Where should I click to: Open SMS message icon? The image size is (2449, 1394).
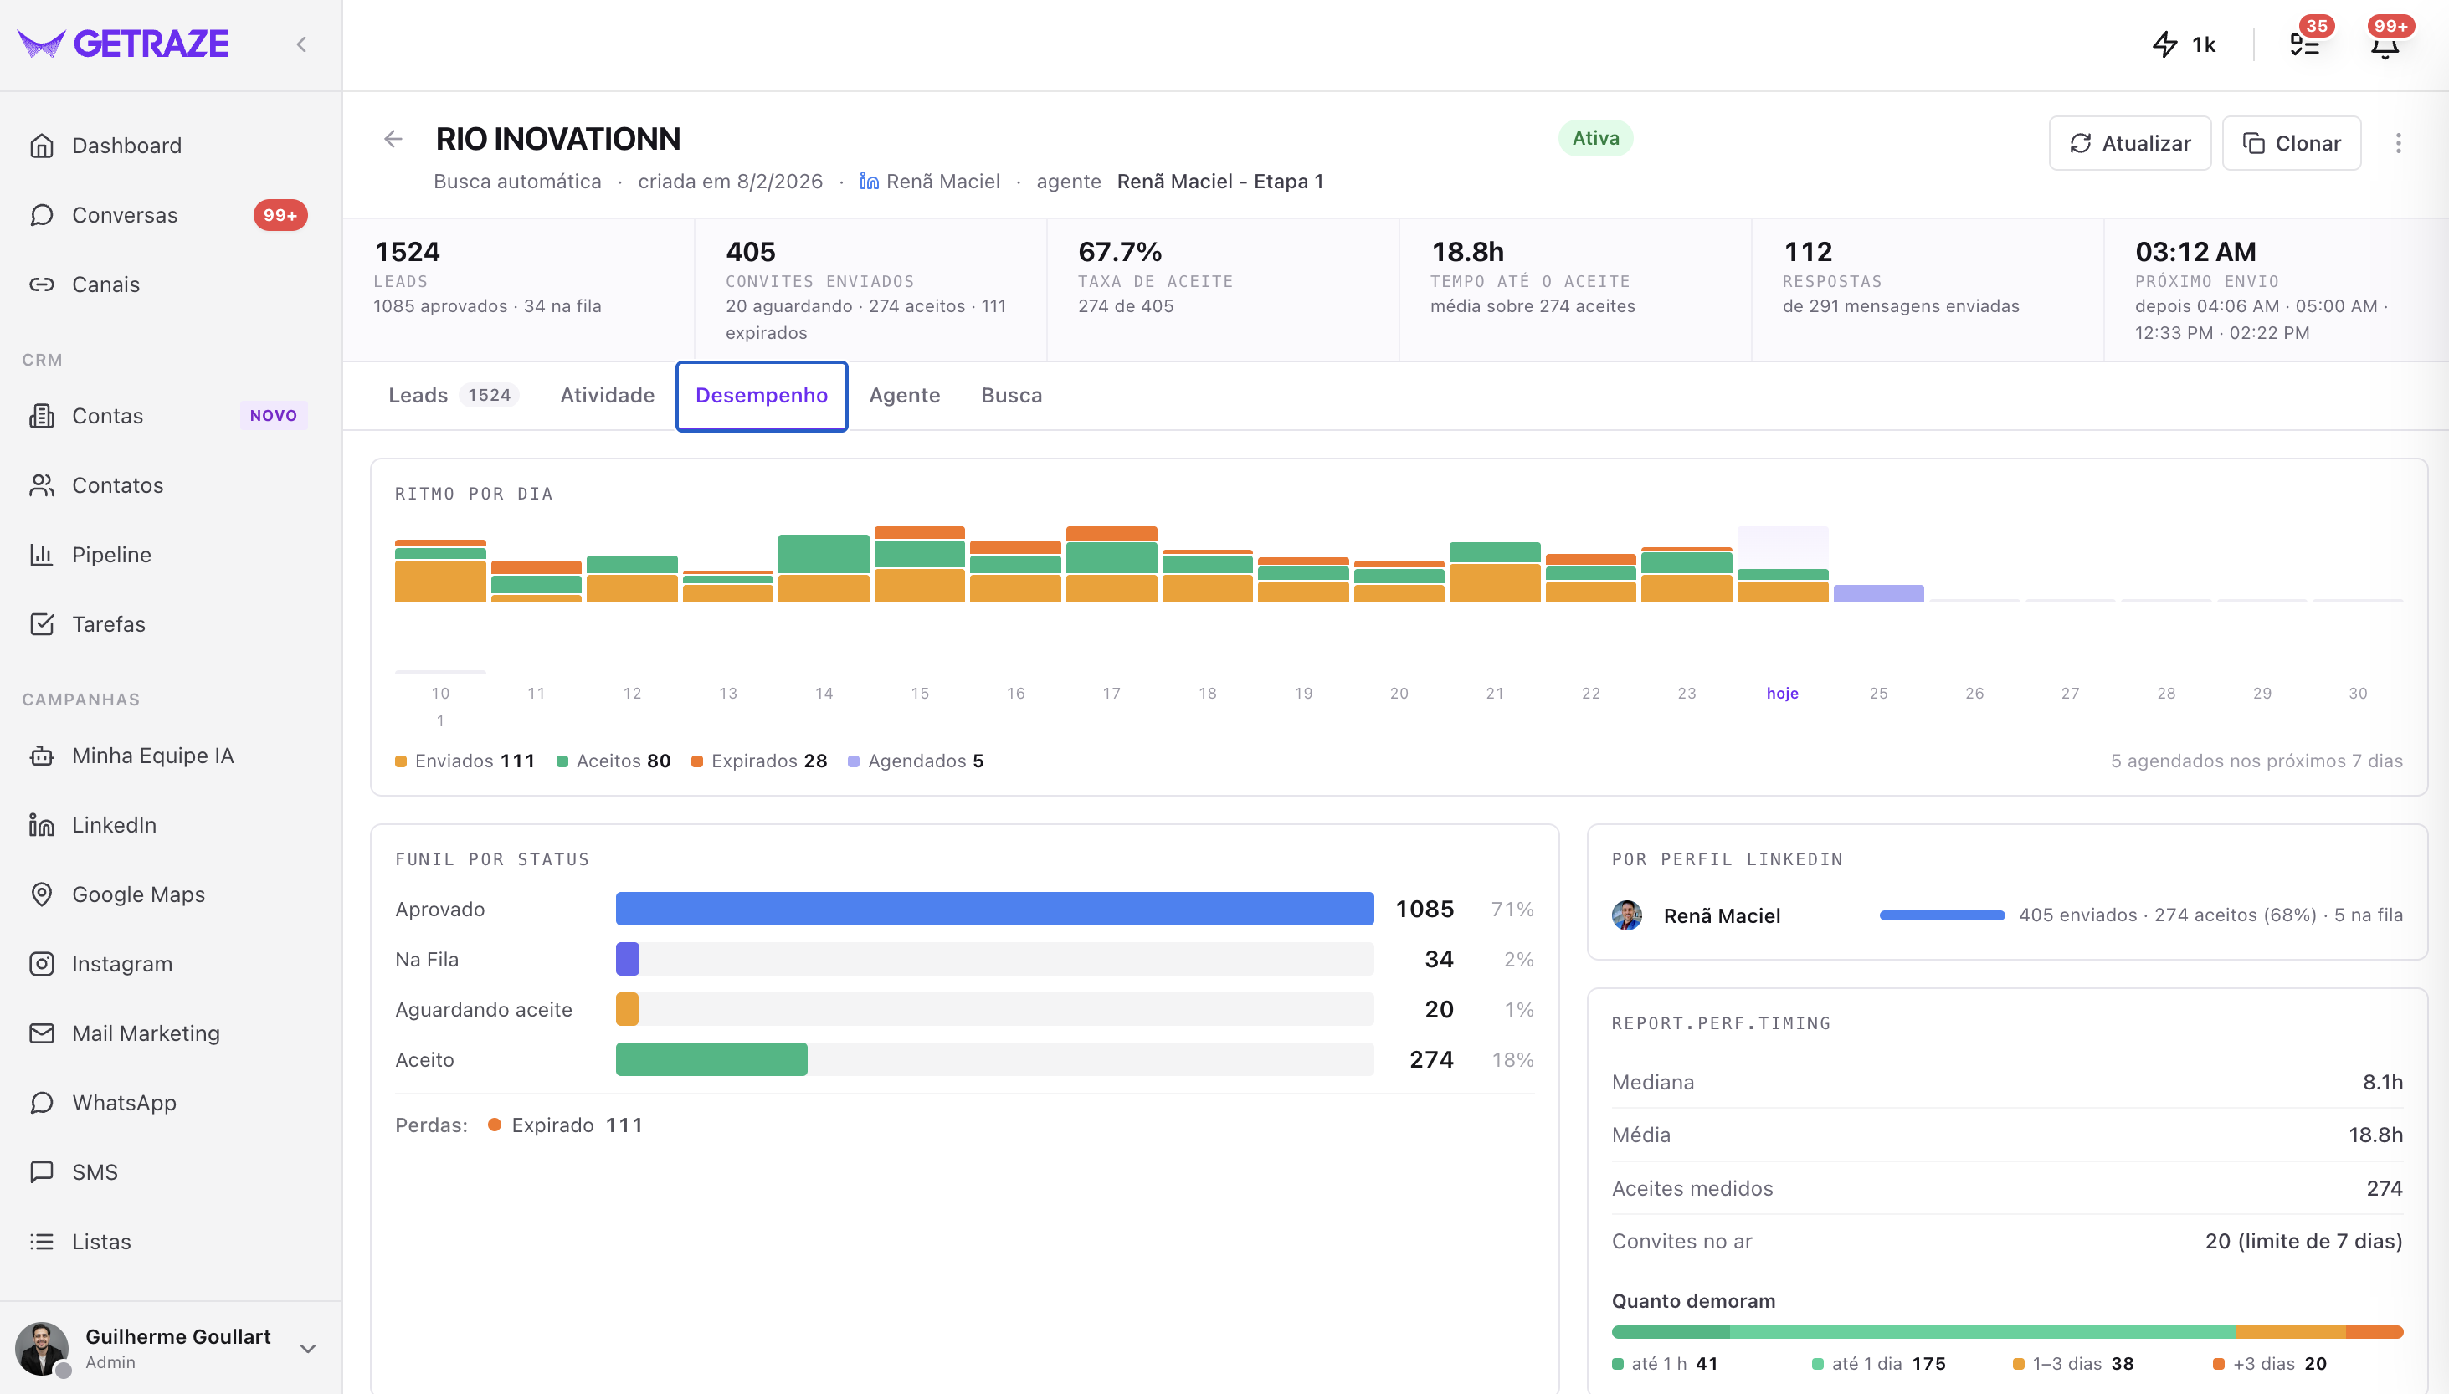(x=41, y=1172)
